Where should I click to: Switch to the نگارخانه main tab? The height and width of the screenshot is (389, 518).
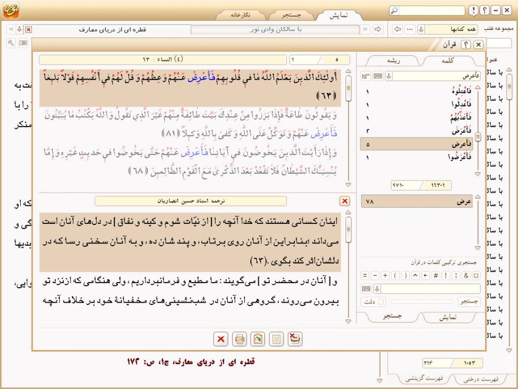(240, 15)
